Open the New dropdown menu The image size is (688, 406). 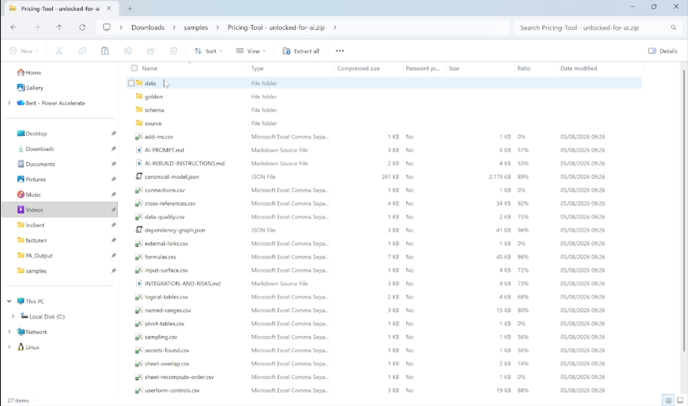[24, 51]
